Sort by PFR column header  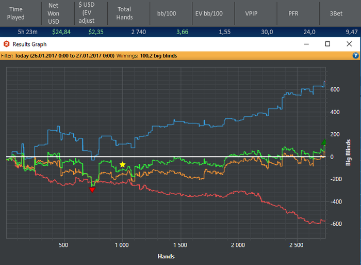(x=293, y=13)
